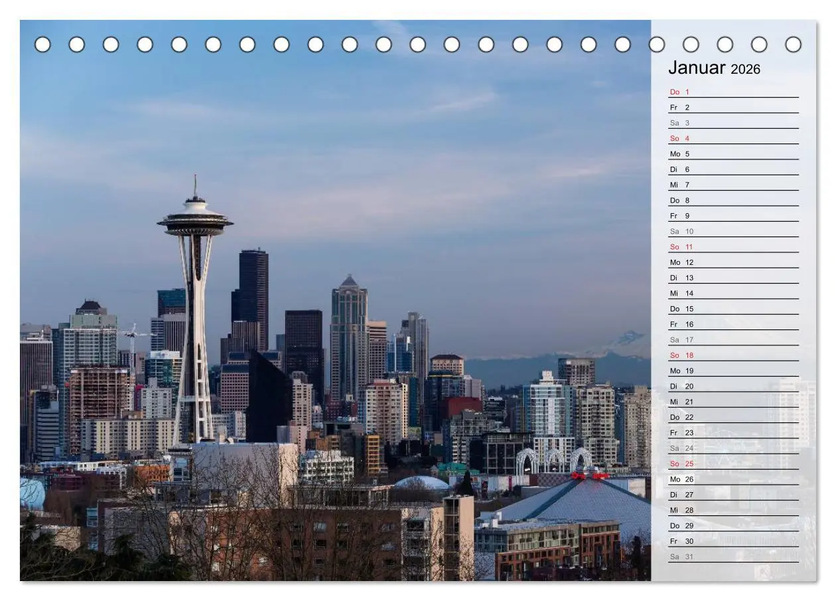Select the 'Mo 19' calendar row
Image resolution: width=836 pixels, height=601 pixels.
(733, 371)
